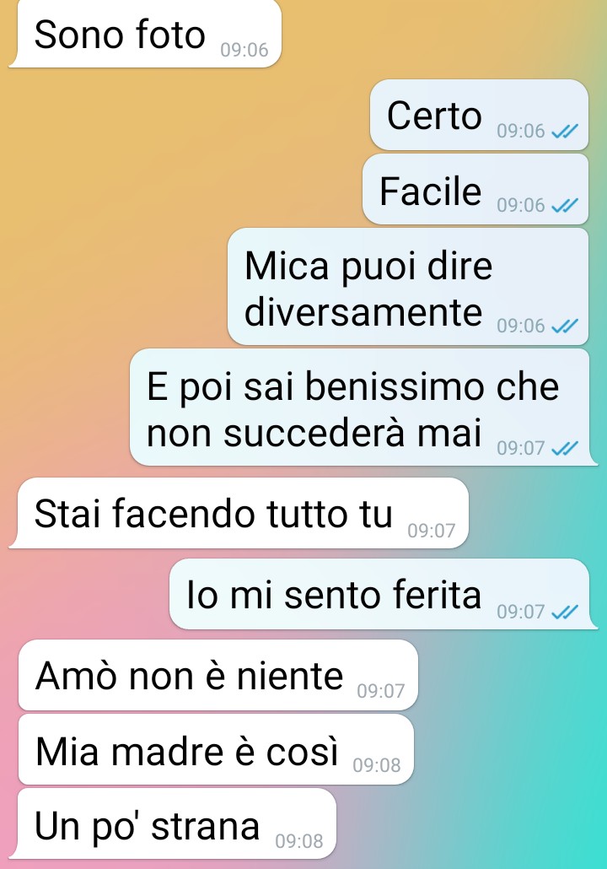The height and width of the screenshot is (869, 607).
Task: Tap the read checkmarks on 'Io mi sento ferita'
Action: click(x=565, y=612)
